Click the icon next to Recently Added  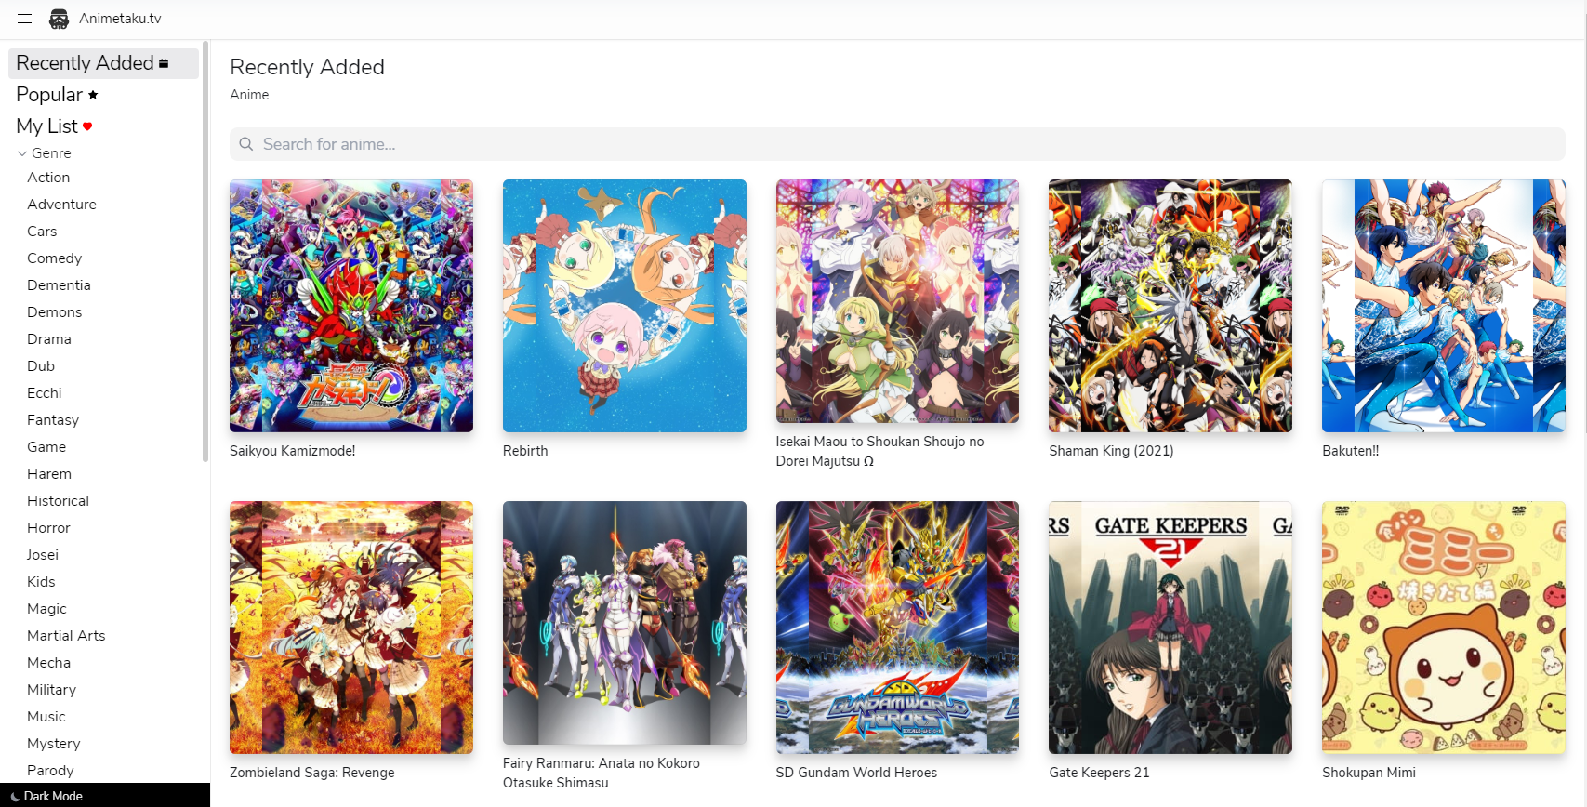[x=164, y=63]
